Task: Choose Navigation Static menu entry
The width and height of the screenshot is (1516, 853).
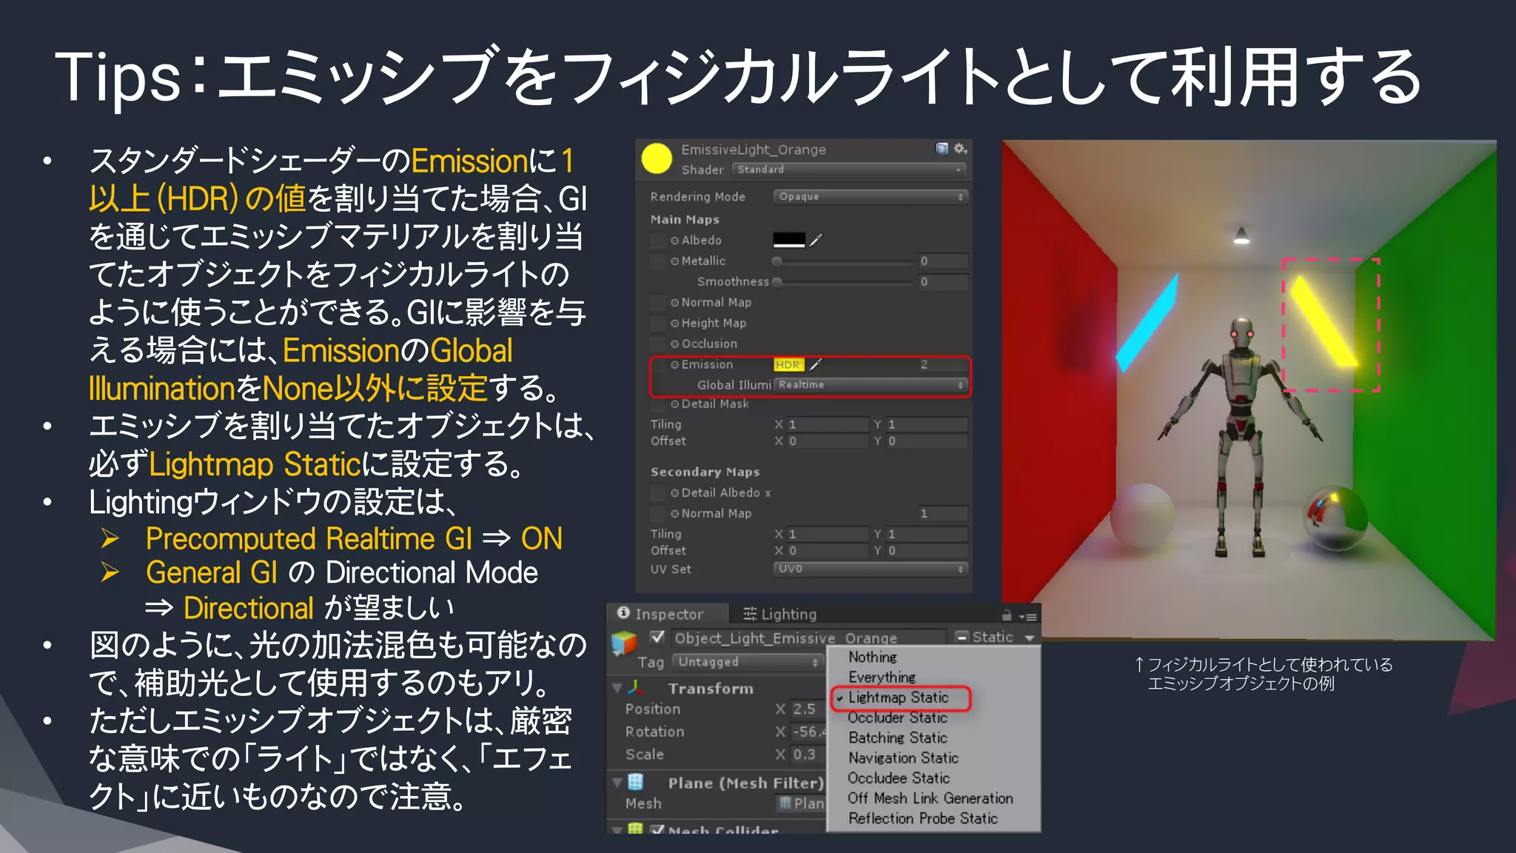Action: pyautogui.click(x=933, y=757)
